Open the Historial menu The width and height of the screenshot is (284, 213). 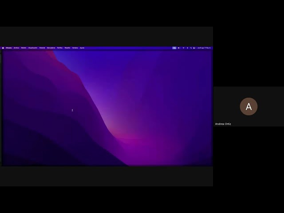tap(42, 48)
